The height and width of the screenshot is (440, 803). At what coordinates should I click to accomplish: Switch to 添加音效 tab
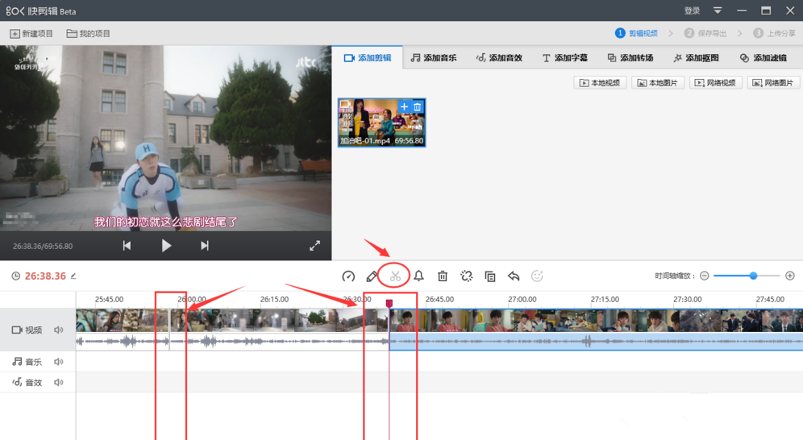pos(499,58)
